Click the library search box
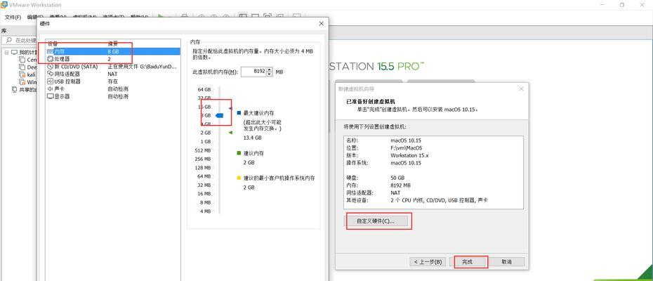The width and height of the screenshot is (653, 281). point(19,41)
